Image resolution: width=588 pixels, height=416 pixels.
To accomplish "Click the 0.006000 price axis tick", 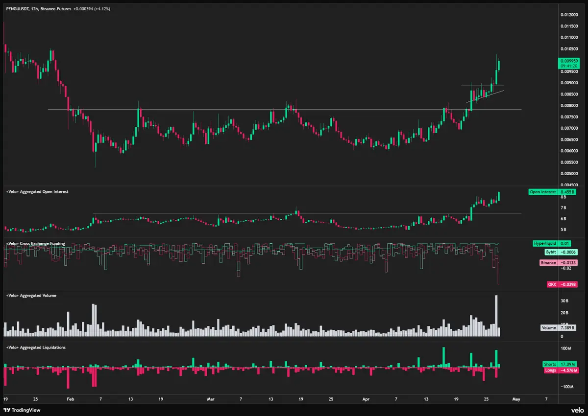I will coord(568,151).
